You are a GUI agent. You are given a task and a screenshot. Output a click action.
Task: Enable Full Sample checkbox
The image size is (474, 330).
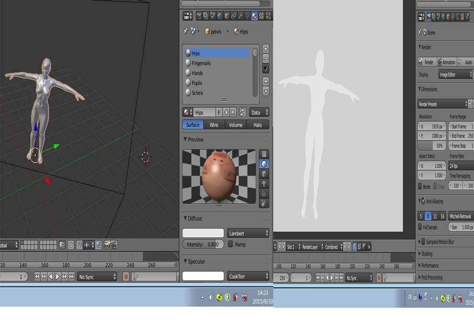(x=420, y=227)
